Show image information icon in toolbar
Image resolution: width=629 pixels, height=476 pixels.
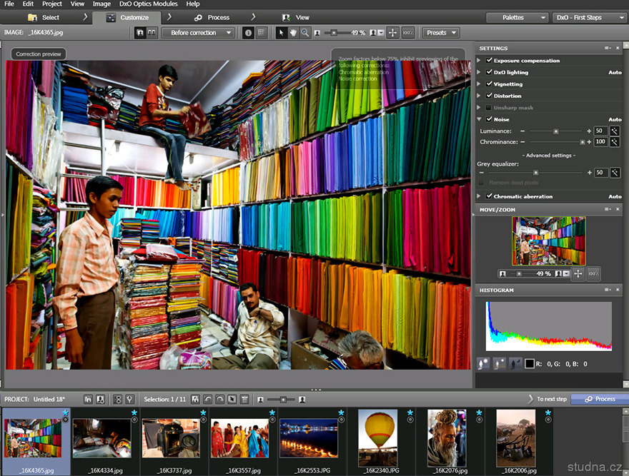click(248, 33)
